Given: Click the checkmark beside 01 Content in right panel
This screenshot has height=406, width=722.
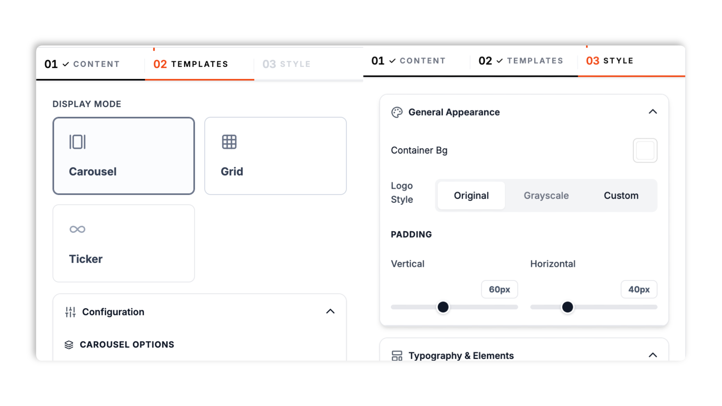Looking at the screenshot, I should 392,61.
